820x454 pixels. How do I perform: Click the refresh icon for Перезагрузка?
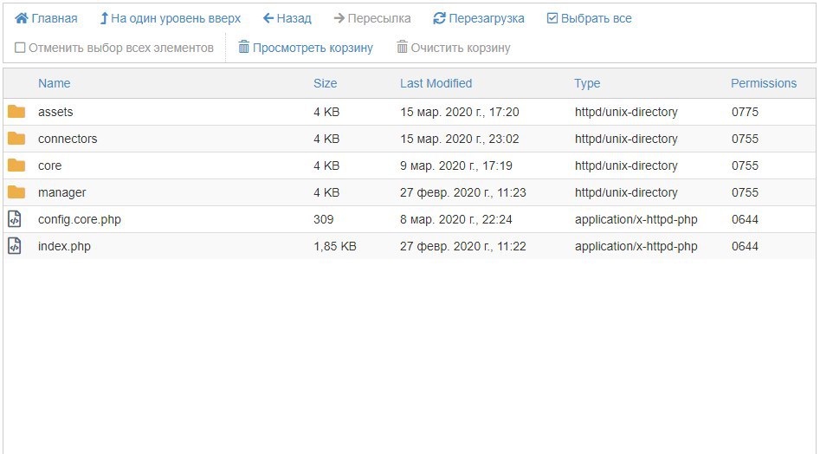(439, 18)
